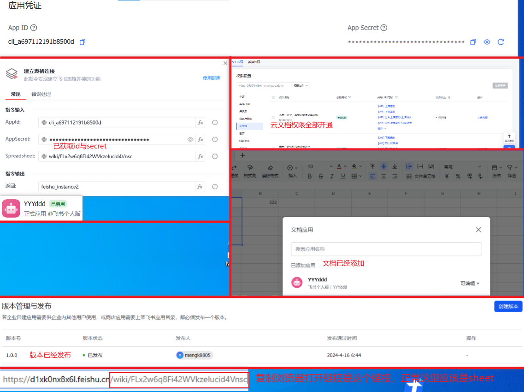
Task: Show info for AppSecret field
Action: [x=215, y=139]
